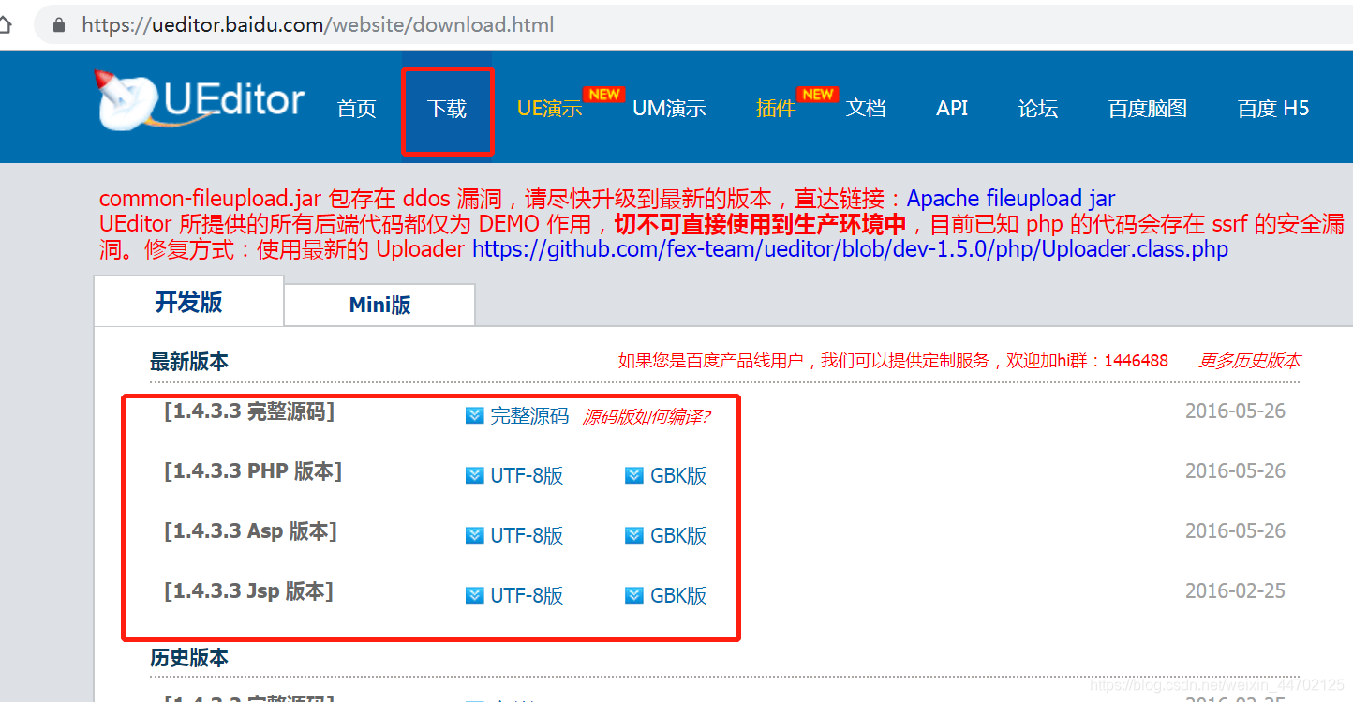Open the 论坛 navigation item
This screenshot has height=702, width=1353.
[1038, 109]
